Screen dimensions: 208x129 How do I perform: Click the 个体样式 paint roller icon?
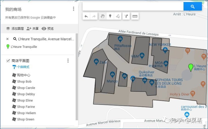click(14, 67)
